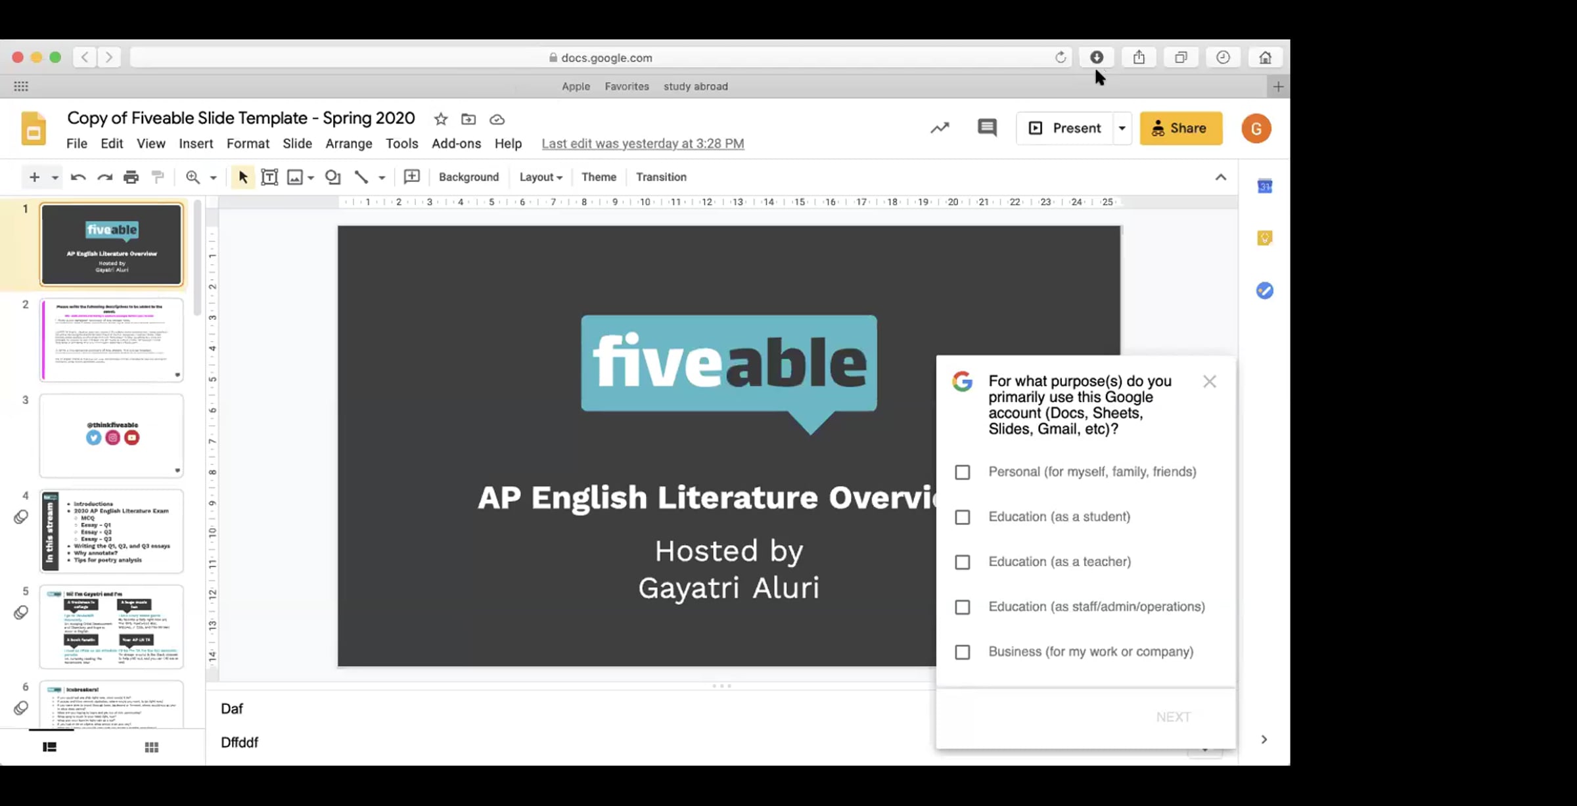Image resolution: width=1577 pixels, height=806 pixels.
Task: Open the zoom level dropdown arrow
Action: point(213,177)
